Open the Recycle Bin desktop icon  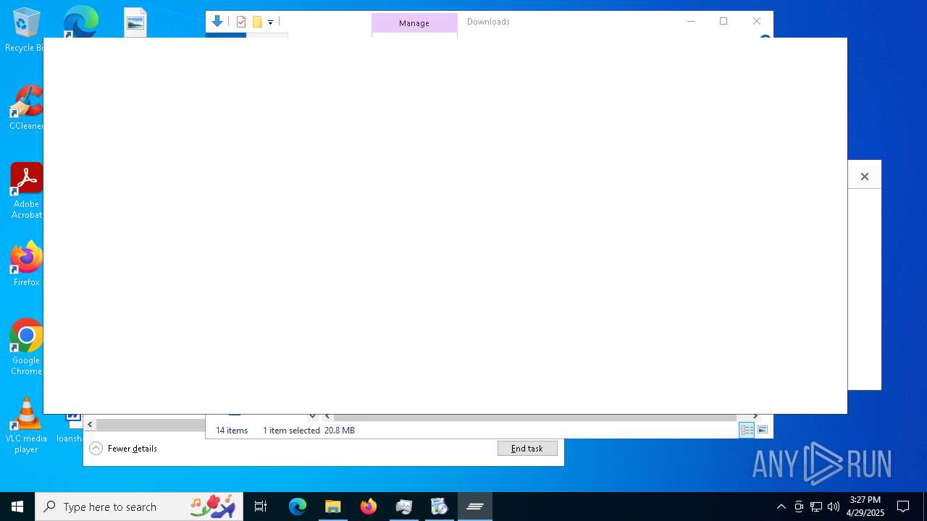click(25, 30)
